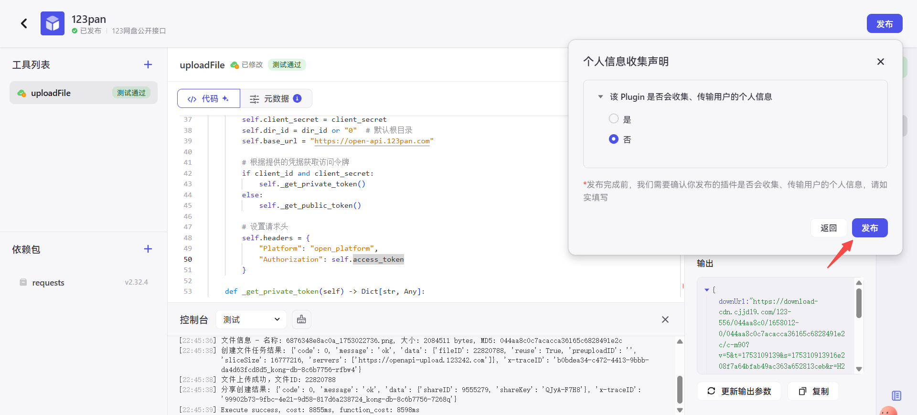The height and width of the screenshot is (415, 917).
Task: Click the 依赖包 heading
Action: coord(26,249)
